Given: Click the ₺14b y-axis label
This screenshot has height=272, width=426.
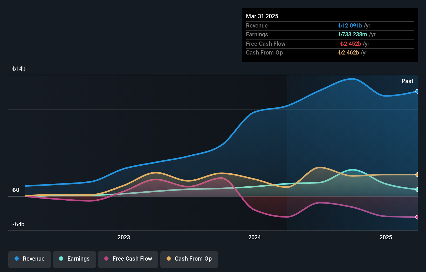Looking at the screenshot, I should (19, 69).
